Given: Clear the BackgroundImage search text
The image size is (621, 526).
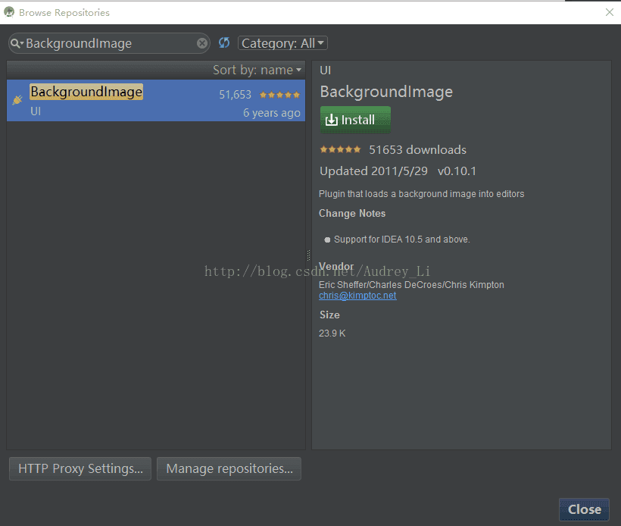Looking at the screenshot, I should coord(202,43).
